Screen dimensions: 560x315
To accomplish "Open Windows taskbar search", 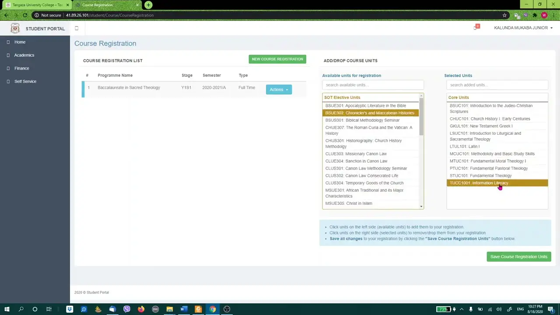I will [21, 309].
